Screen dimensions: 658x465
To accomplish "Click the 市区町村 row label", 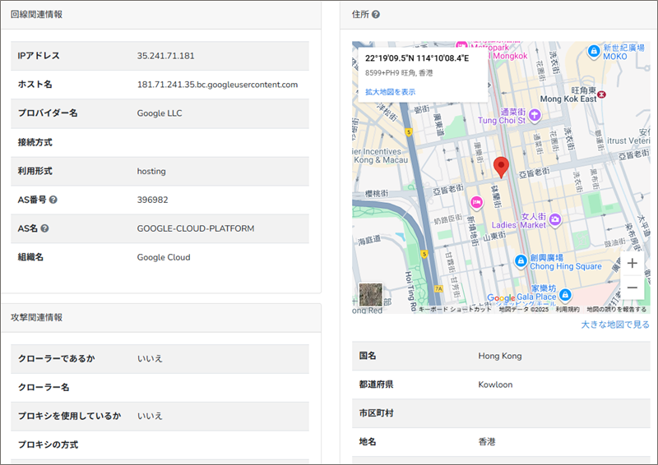I will click(x=376, y=413).
